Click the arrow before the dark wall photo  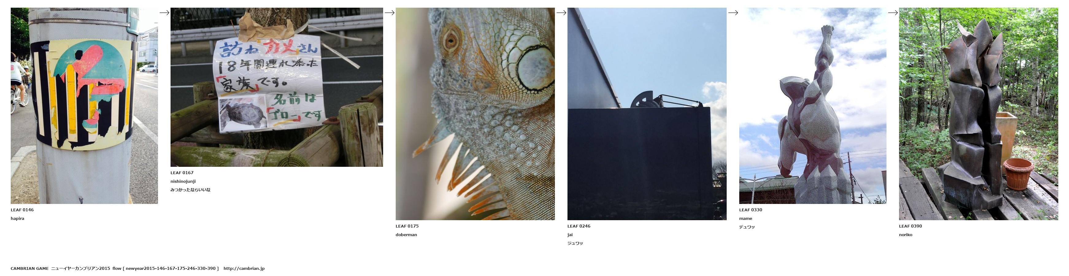coord(561,13)
